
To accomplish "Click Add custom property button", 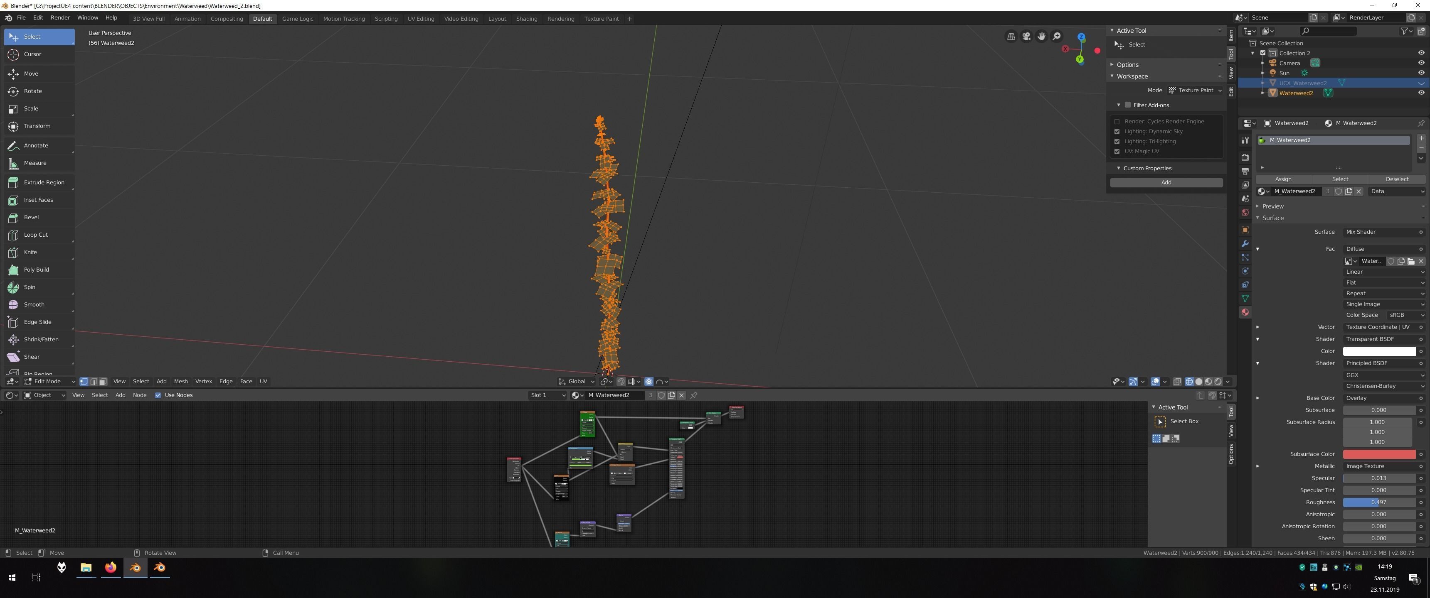I will [x=1166, y=182].
